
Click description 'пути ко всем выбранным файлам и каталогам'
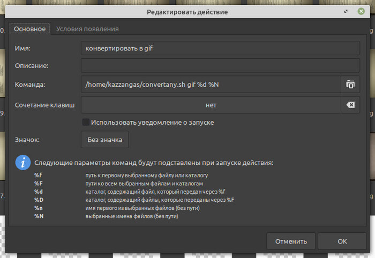tap(144, 184)
